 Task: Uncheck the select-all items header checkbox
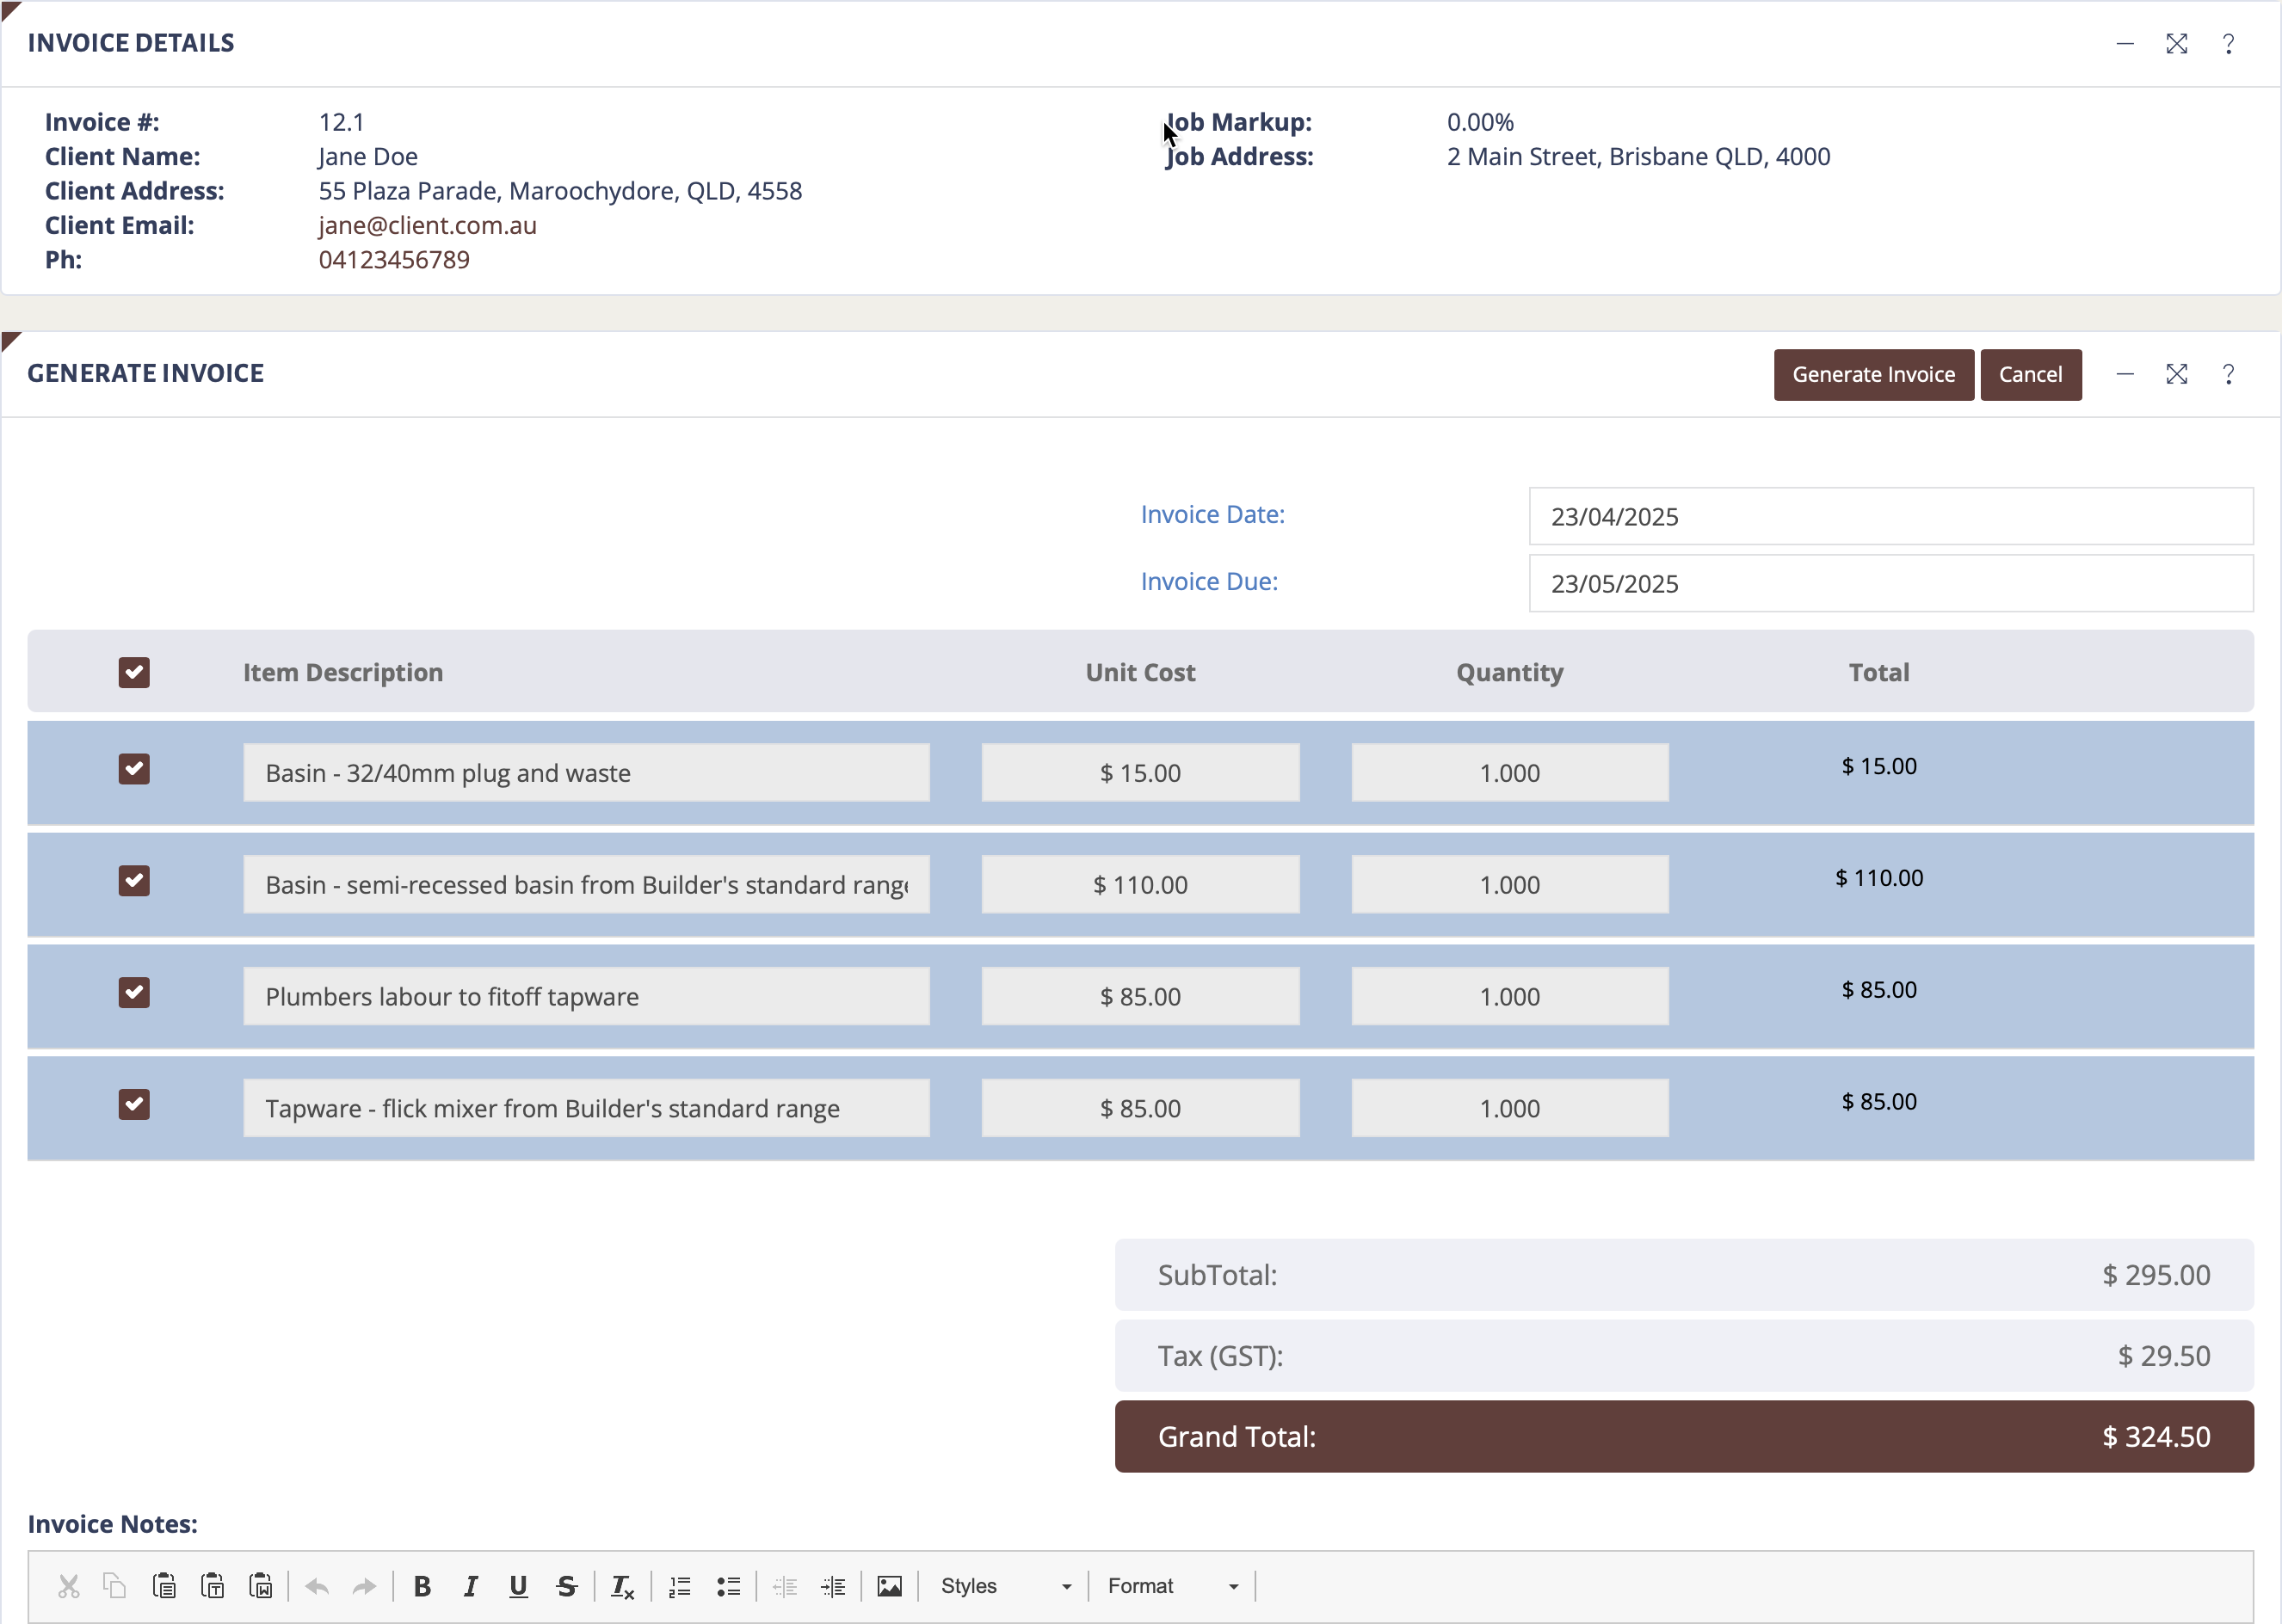(134, 672)
